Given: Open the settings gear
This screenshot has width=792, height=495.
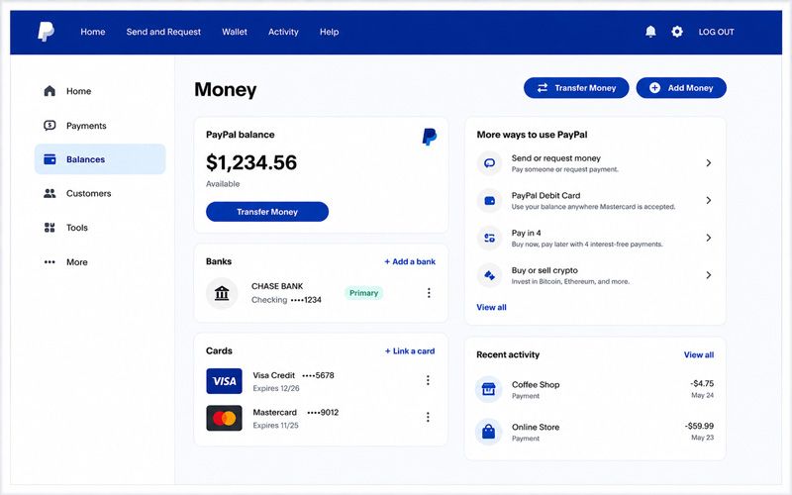Looking at the screenshot, I should pyautogui.click(x=677, y=32).
